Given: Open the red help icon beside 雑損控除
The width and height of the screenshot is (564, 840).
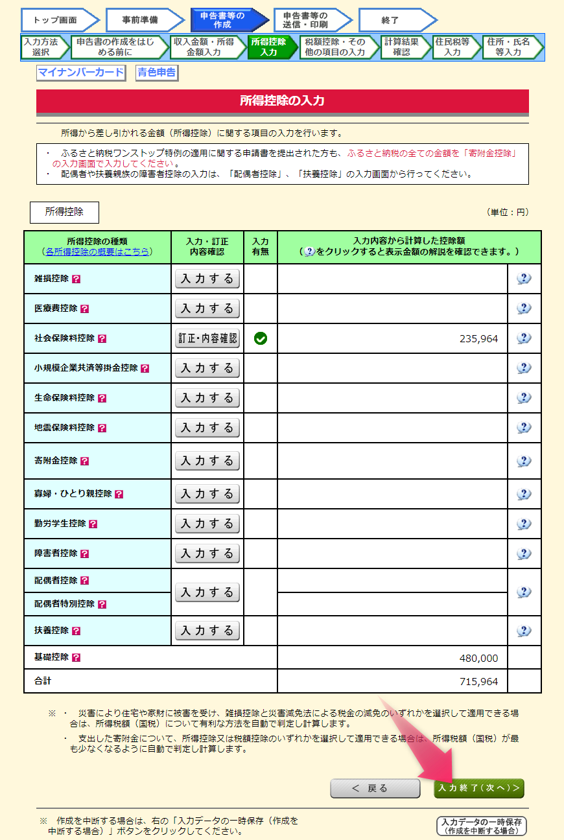Looking at the screenshot, I should tap(76, 279).
